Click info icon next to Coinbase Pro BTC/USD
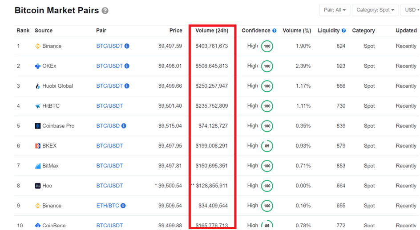The width and height of the screenshot is (420, 230). pos(124,126)
